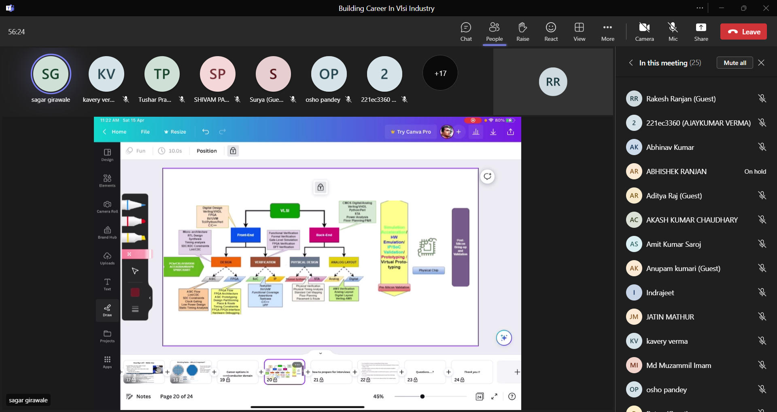Image resolution: width=777 pixels, height=412 pixels.
Task: Open the More actions menu
Action: tap(607, 32)
